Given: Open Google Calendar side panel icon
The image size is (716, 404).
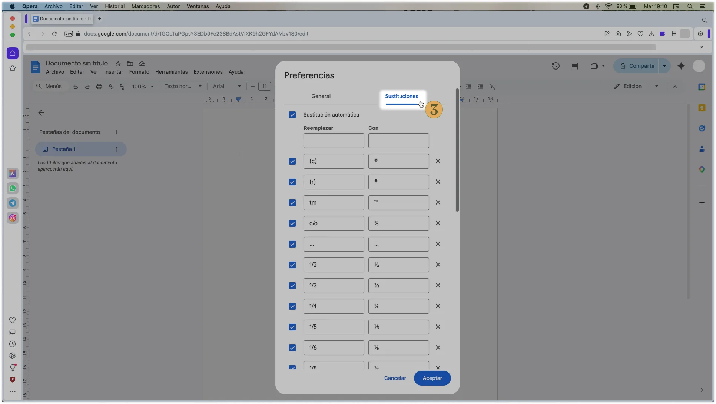Looking at the screenshot, I should point(702,87).
